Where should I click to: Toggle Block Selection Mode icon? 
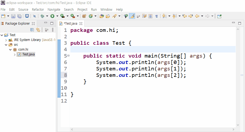[150, 16]
